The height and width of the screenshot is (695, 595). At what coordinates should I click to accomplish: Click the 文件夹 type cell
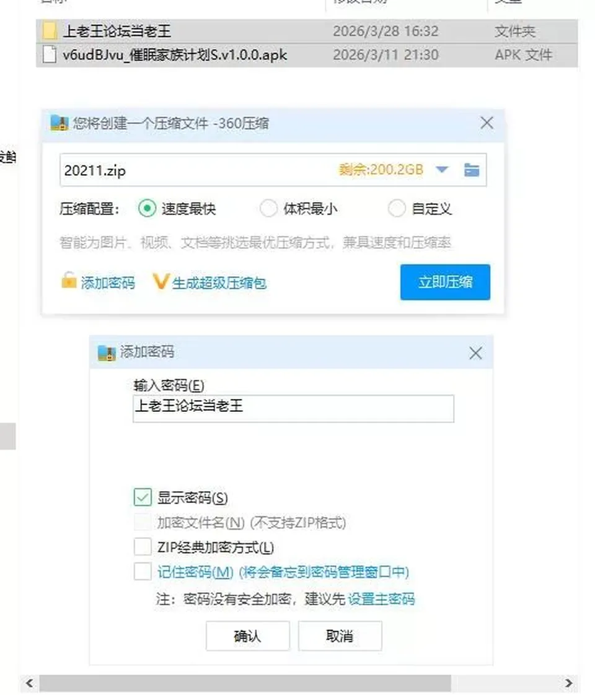(x=515, y=31)
